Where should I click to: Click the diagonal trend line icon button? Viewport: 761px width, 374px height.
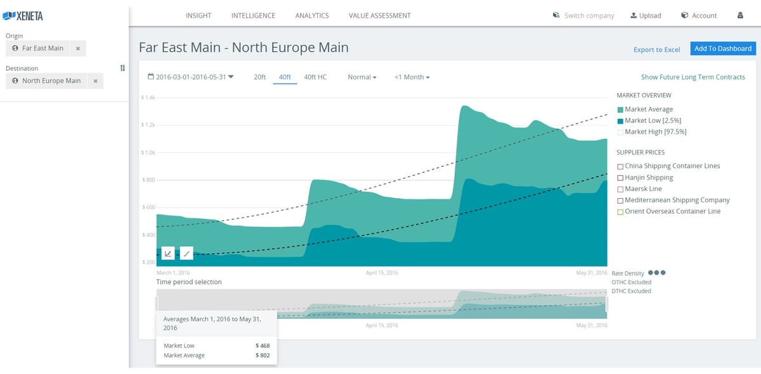[186, 253]
